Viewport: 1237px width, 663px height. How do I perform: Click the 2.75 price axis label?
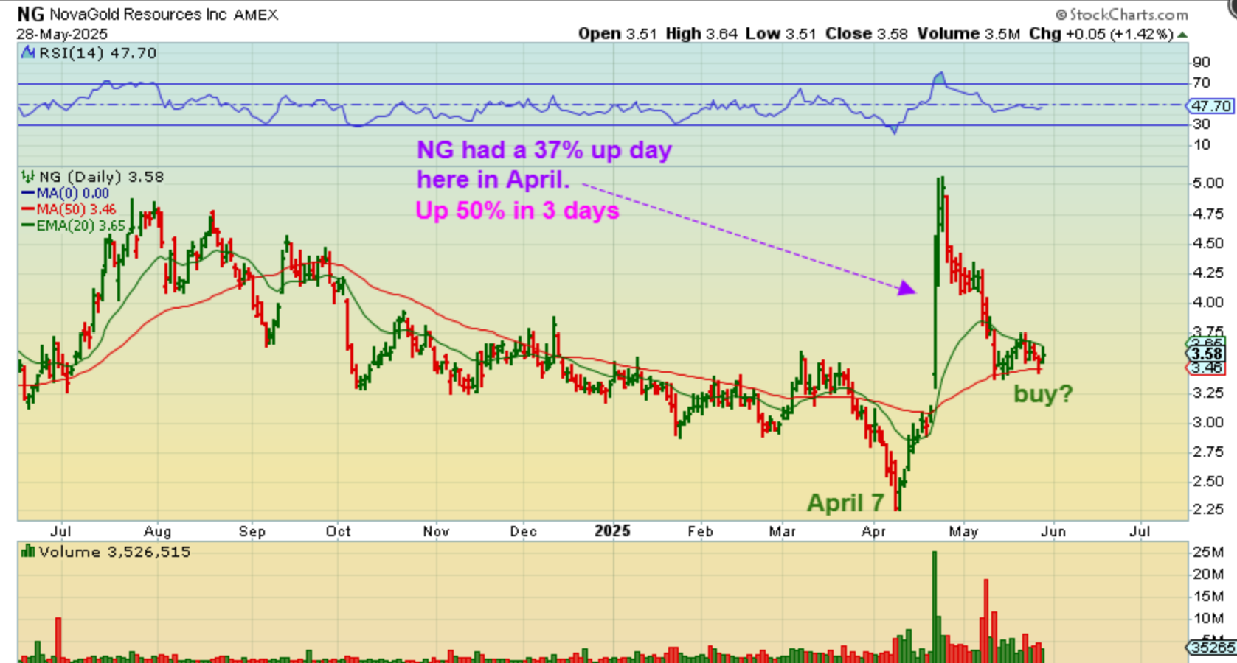point(1208,452)
